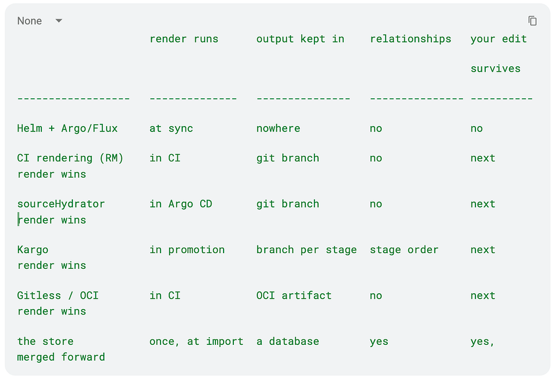557x378 pixels.
Task: Click the 'Kargo' row label
Action: point(33,250)
